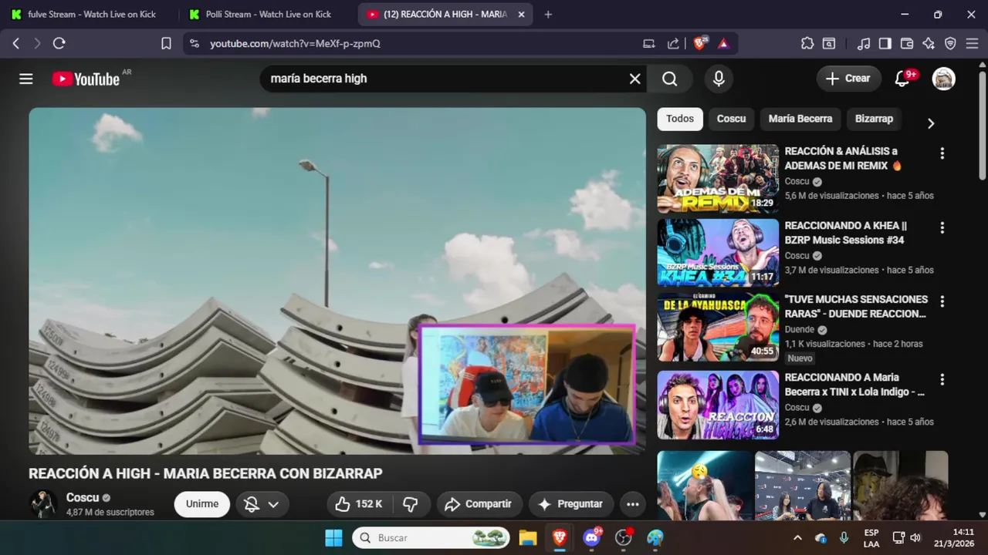
Task: Go back to previous page
Action: [x=15, y=43]
